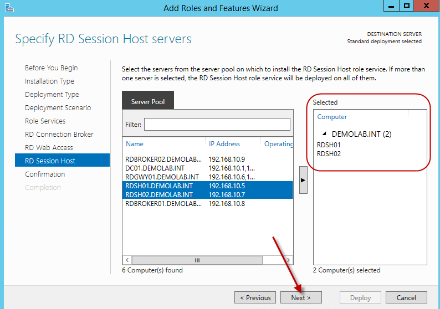Go back with the Previous button
440x309 pixels.
pos(255,297)
